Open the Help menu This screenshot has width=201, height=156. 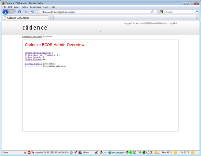(53, 7)
